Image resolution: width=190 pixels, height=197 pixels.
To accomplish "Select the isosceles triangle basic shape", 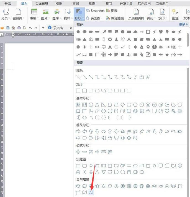I will [x=97, y=105].
